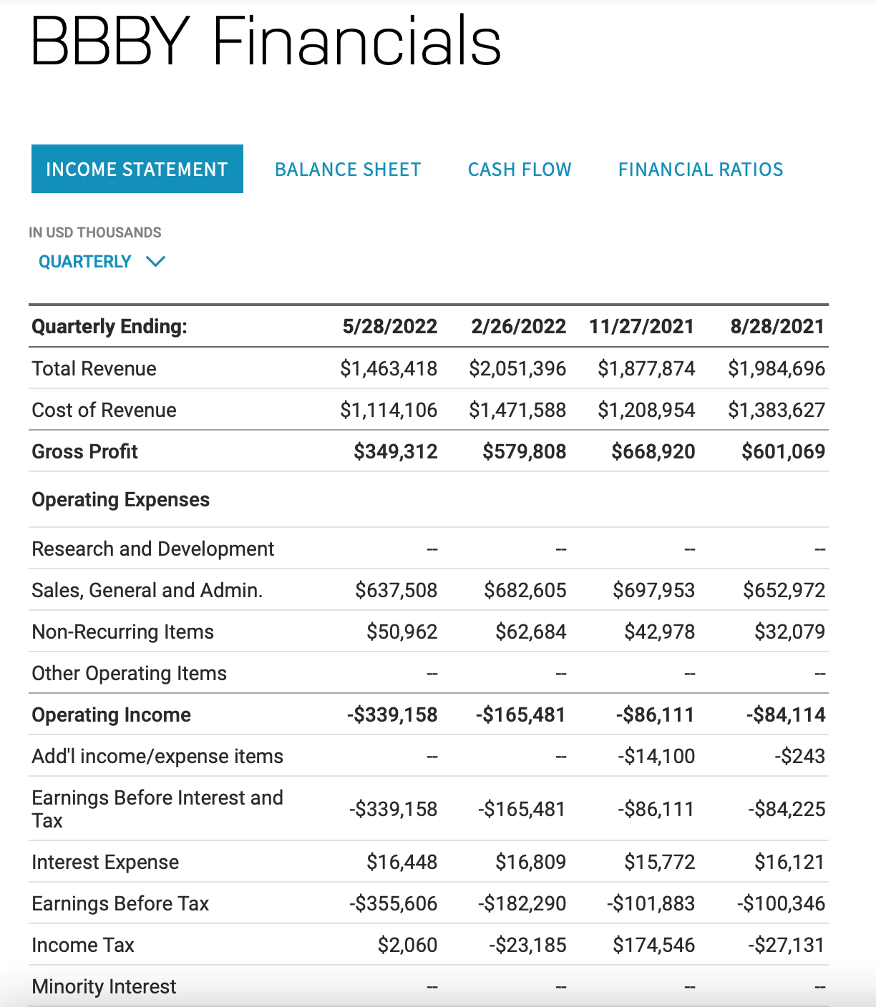Open the Income Statement tab

click(137, 170)
